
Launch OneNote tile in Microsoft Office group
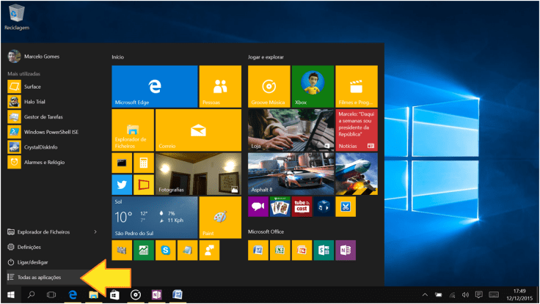[346, 251]
